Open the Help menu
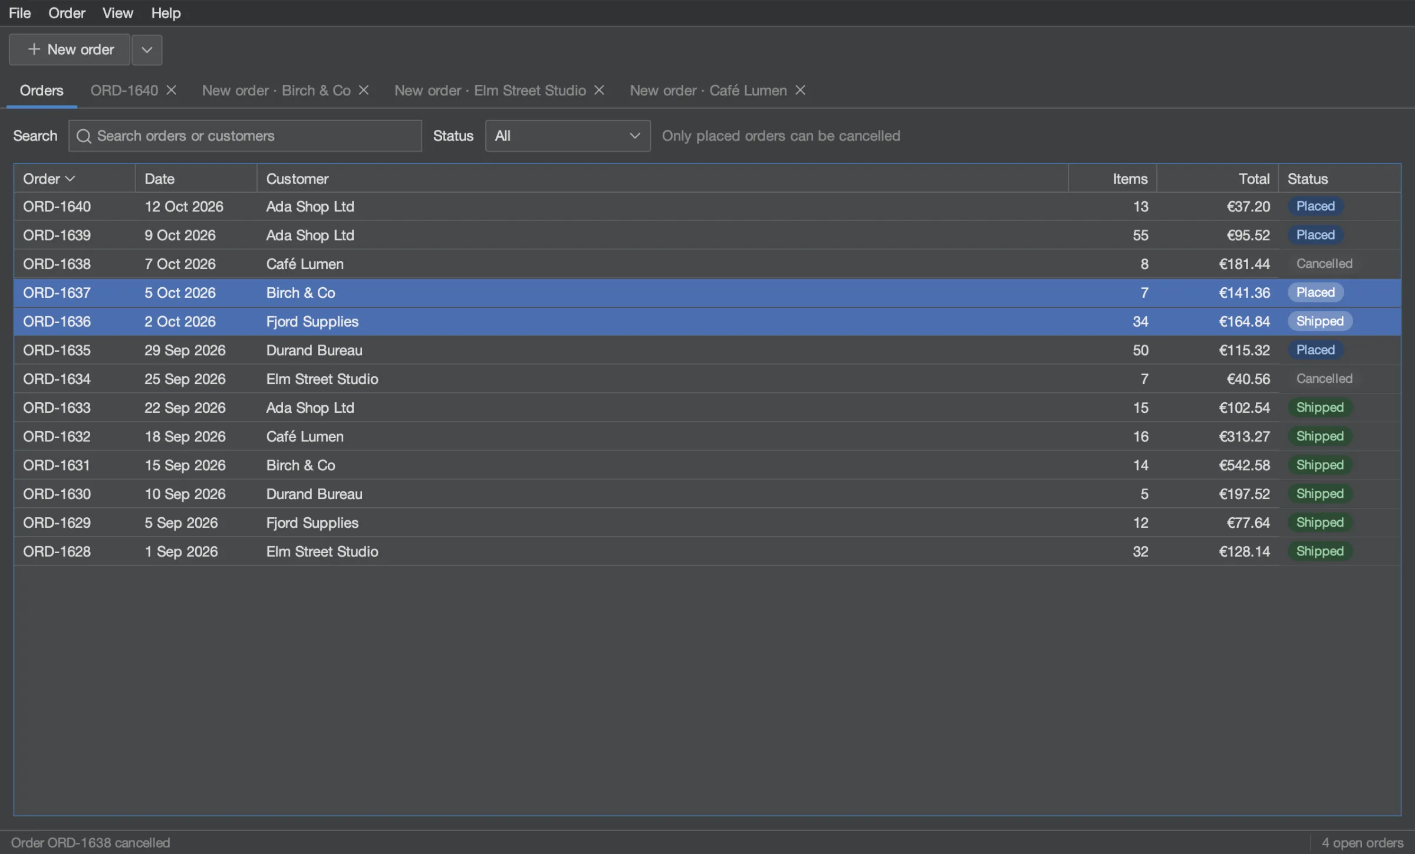This screenshot has height=854, width=1415. click(166, 13)
